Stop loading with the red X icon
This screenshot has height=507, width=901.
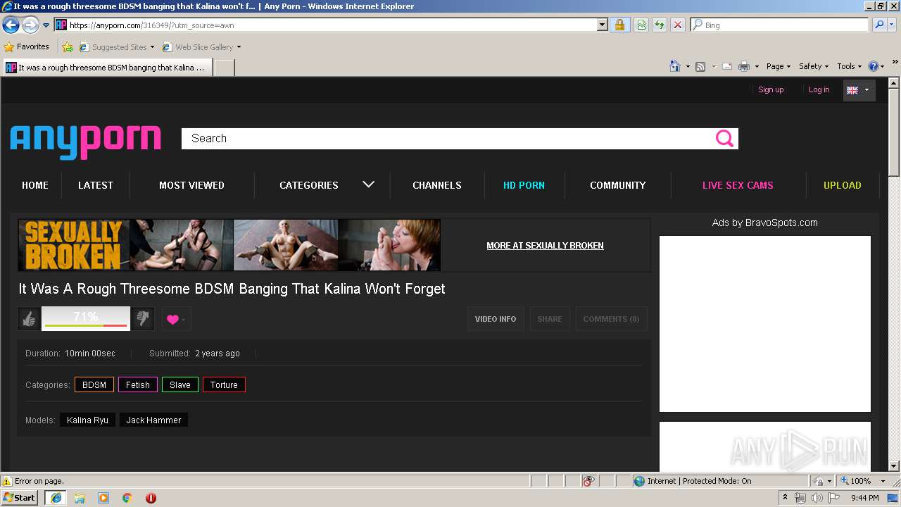tap(678, 25)
